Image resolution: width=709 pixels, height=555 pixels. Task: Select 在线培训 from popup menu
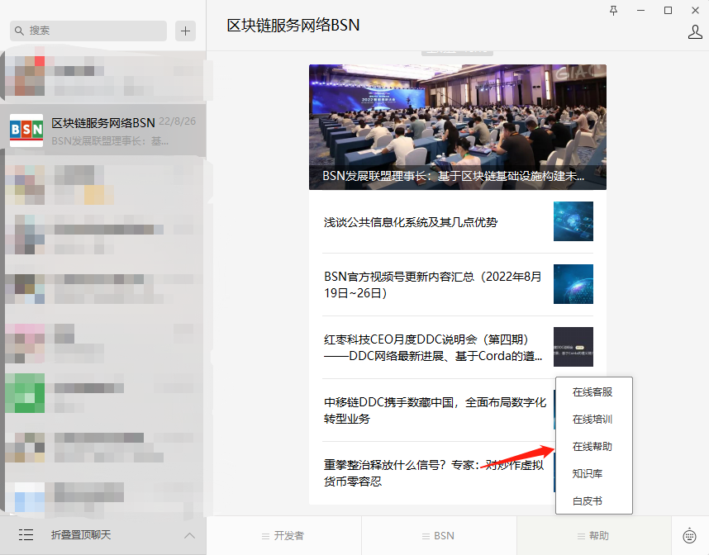(x=593, y=419)
